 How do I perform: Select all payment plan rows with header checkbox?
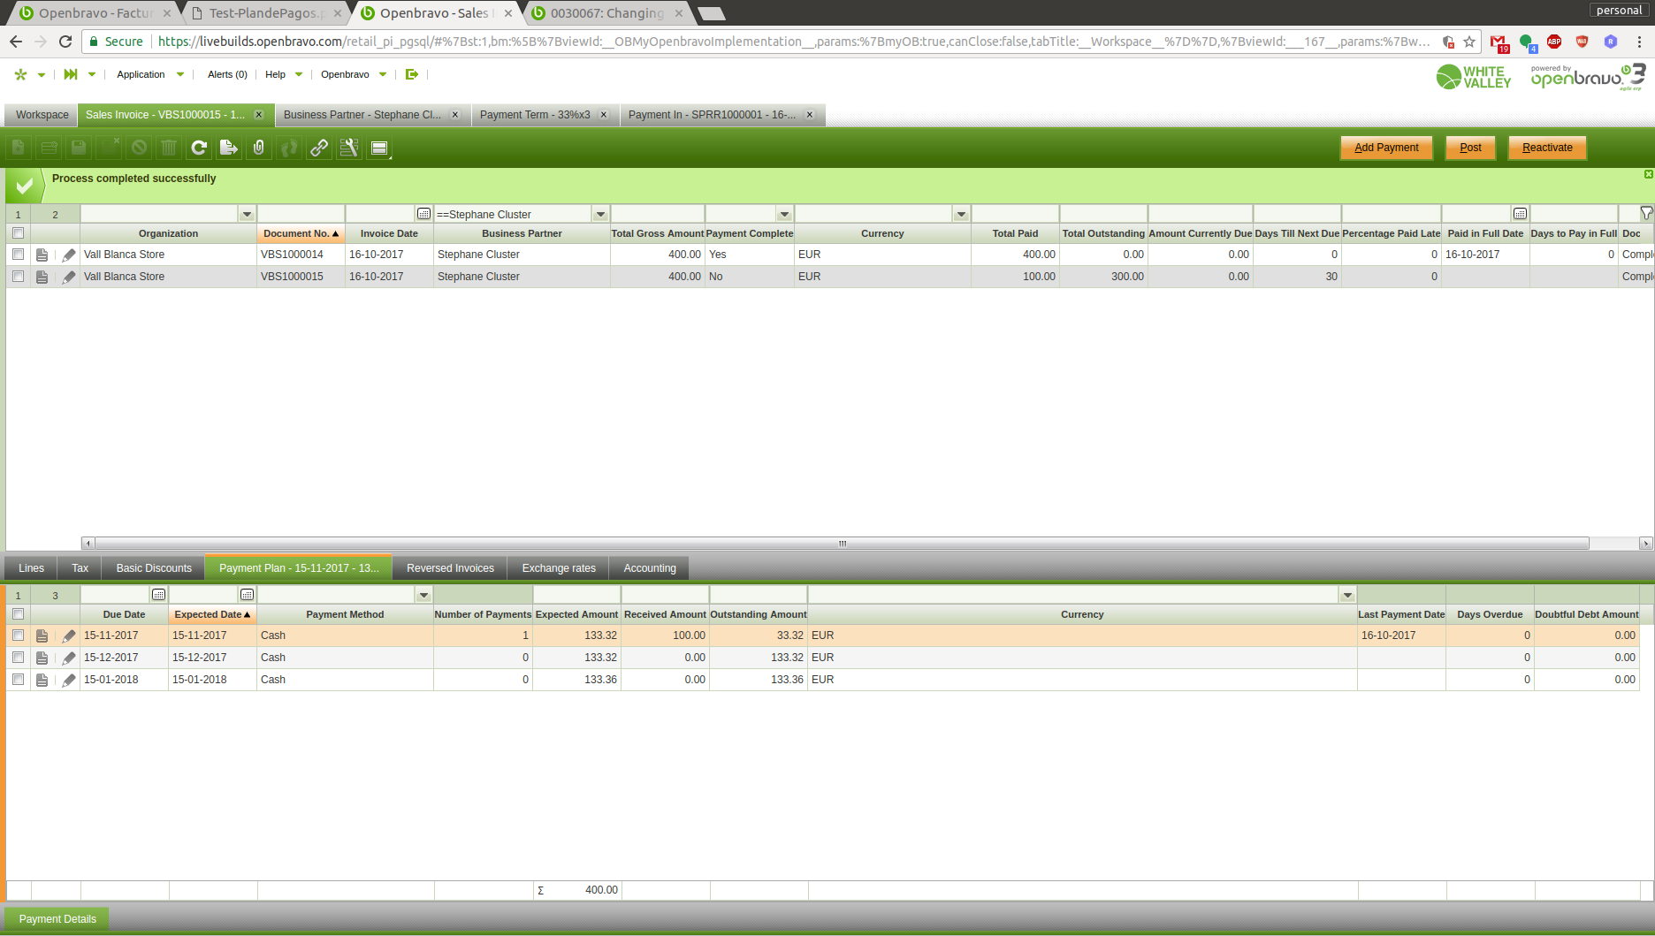click(x=18, y=614)
